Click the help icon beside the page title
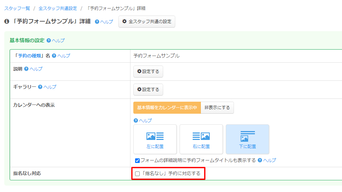Image resolution: width=342 pixels, height=192 pixels. [97, 22]
